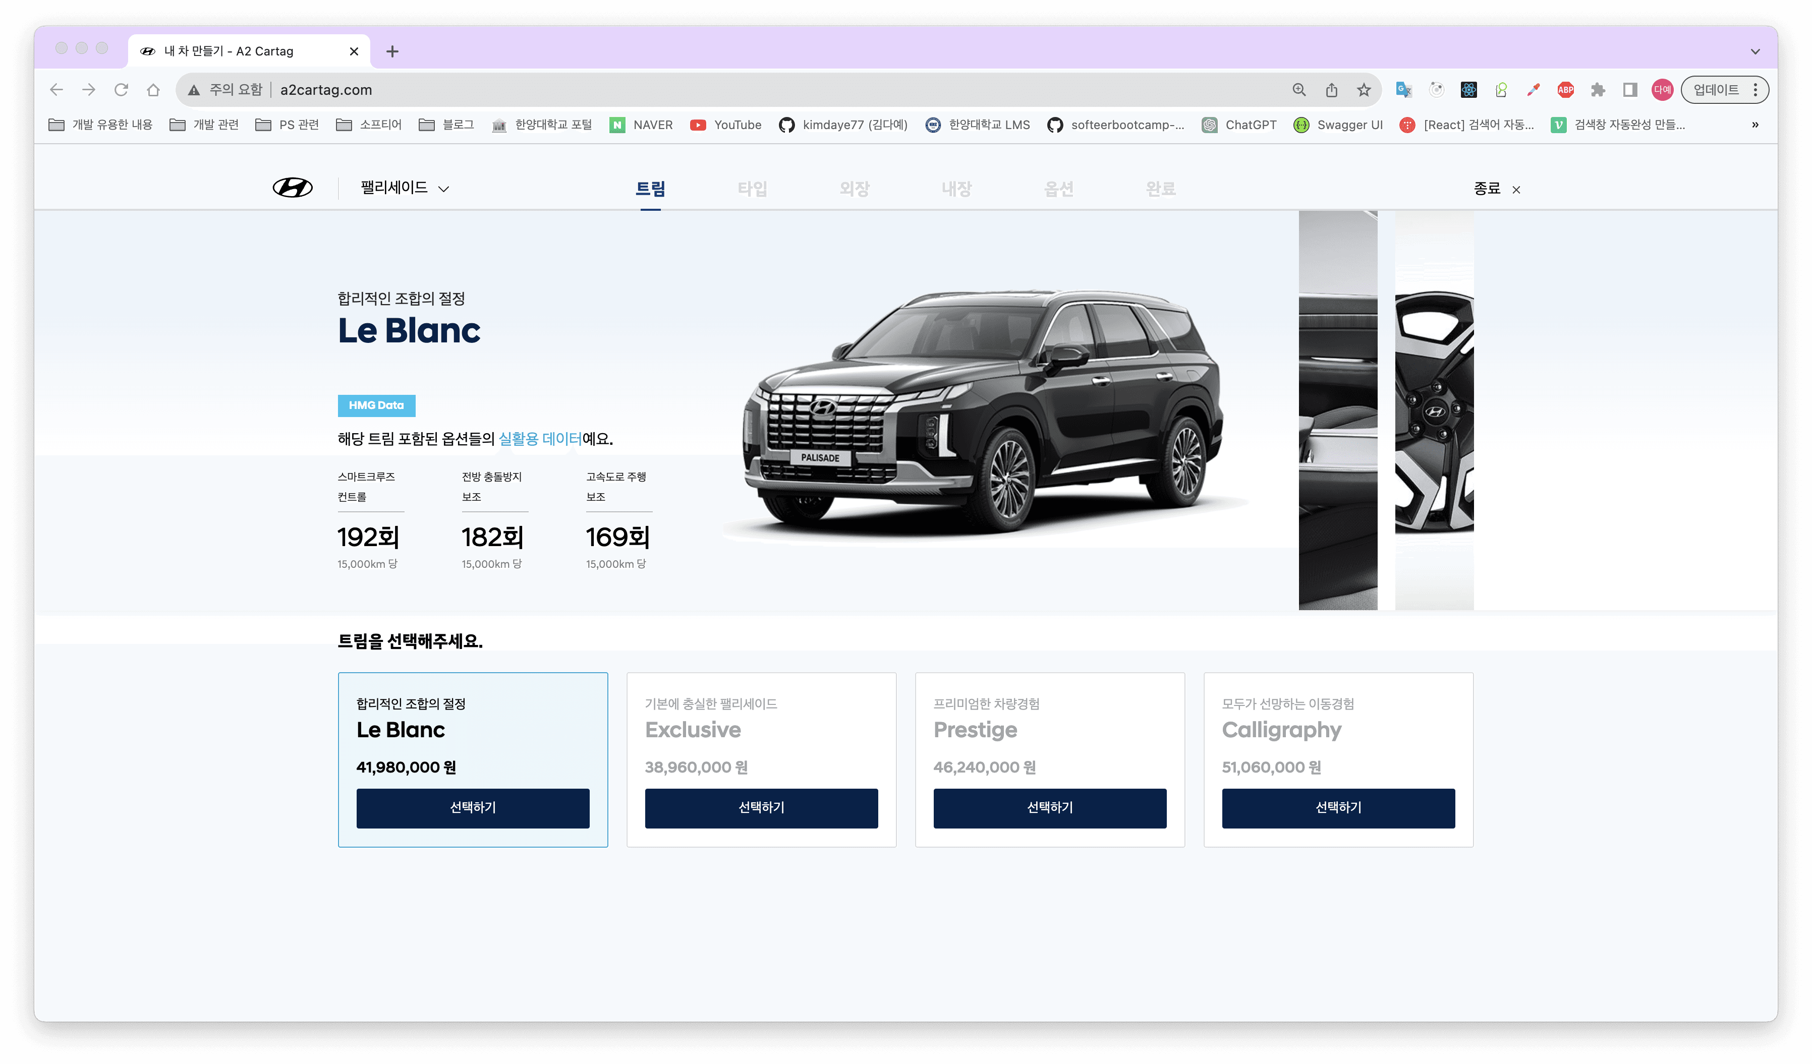Click the wheel image thumbnail strip
This screenshot has width=1812, height=1064.
[x=1434, y=410]
